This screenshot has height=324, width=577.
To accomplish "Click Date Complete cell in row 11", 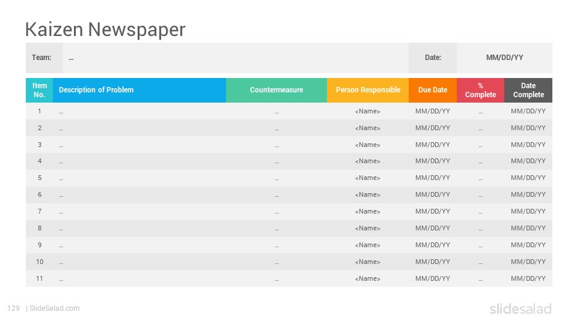I will click(x=528, y=278).
